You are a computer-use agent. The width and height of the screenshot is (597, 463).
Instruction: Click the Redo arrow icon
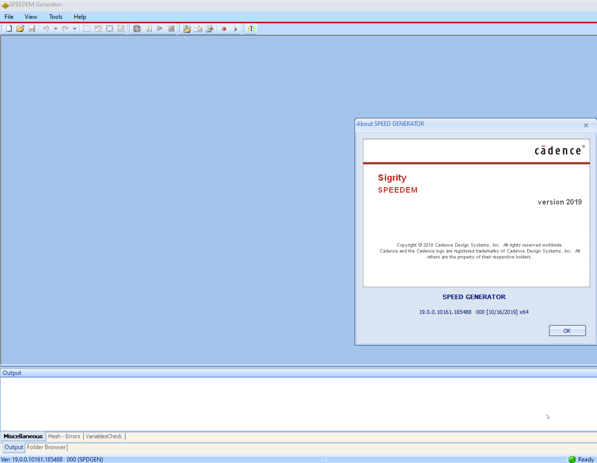pyautogui.click(x=65, y=29)
